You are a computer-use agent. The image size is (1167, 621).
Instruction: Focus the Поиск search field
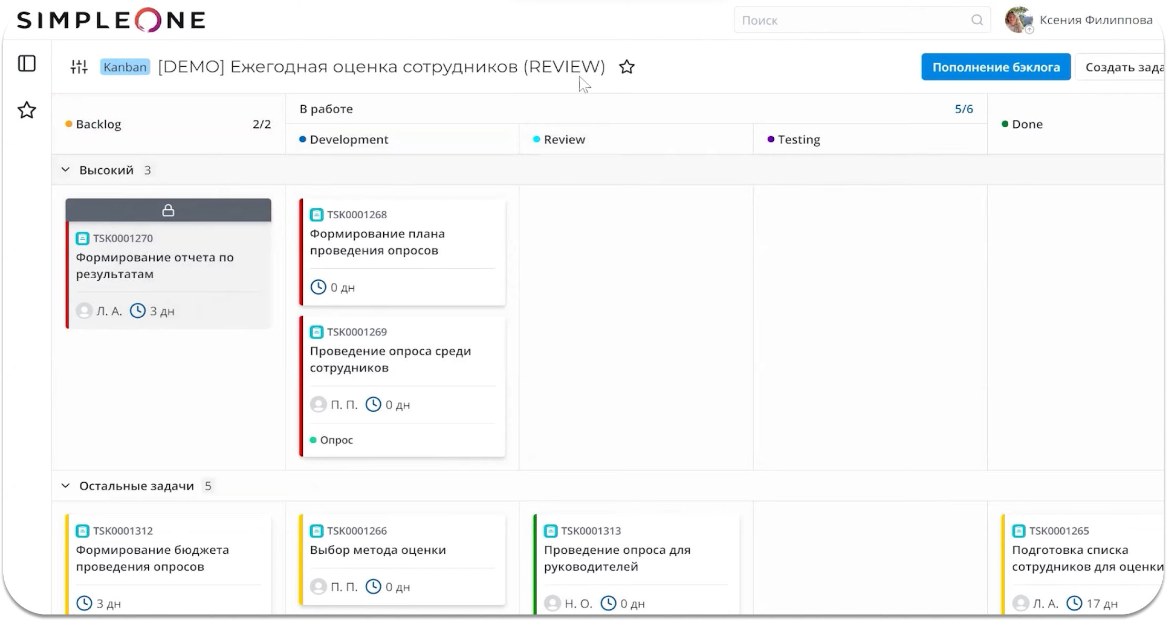click(852, 20)
